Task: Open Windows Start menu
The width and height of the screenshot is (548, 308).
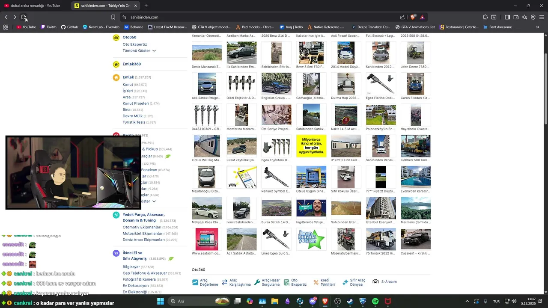Action: click(161, 301)
